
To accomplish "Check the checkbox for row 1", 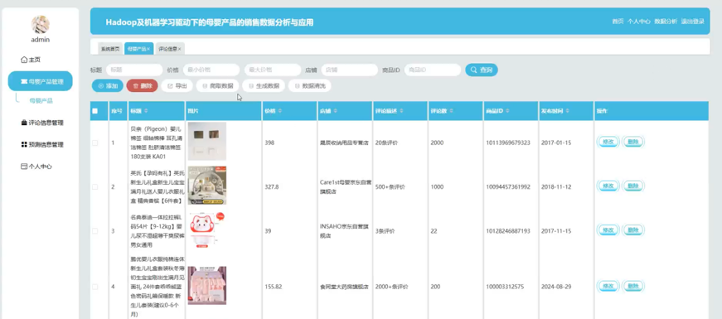I will [94, 143].
